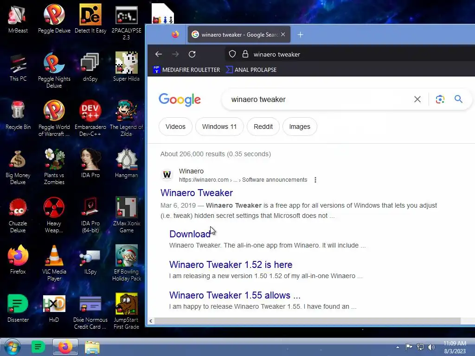475x356 pixels.
Task: Open IDA Pro (64-bit) shortcut
Action: pos(90,215)
